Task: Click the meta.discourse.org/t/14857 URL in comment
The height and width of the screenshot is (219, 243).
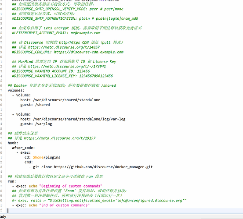Action: (64, 47)
